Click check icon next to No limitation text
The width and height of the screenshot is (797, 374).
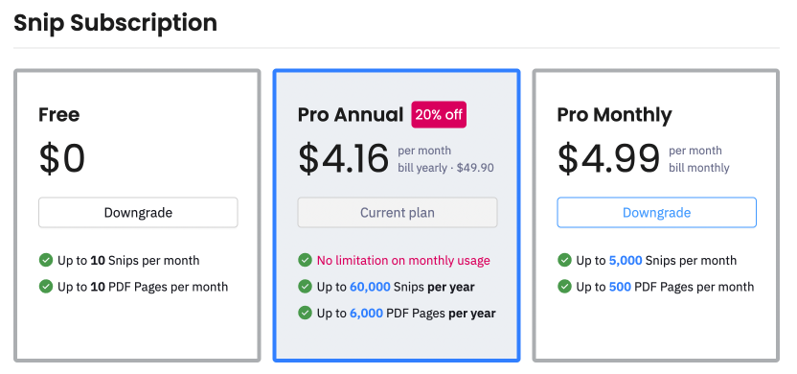(305, 260)
